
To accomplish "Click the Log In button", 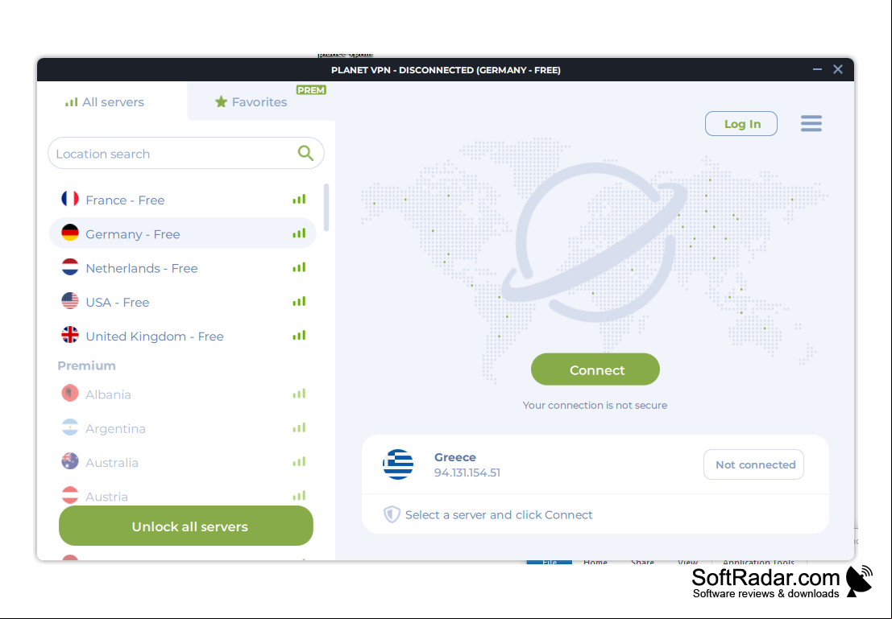I will coord(741,123).
